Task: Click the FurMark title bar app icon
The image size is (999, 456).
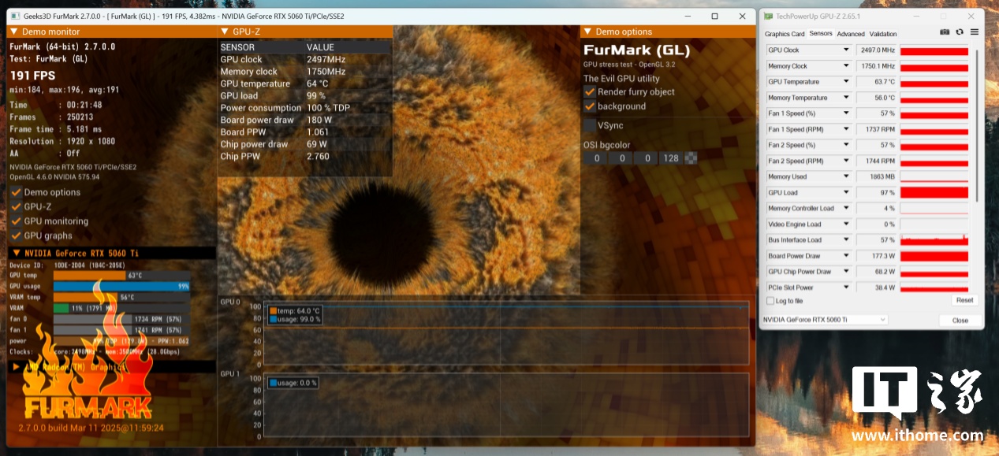Action: click(x=15, y=16)
